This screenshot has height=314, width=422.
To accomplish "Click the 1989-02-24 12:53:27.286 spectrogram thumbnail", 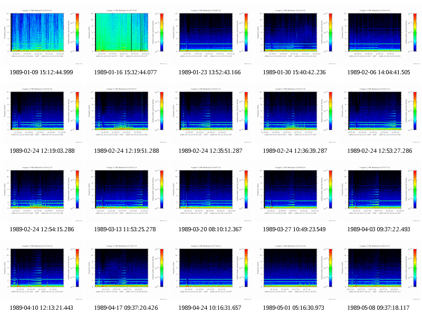I will 379,114.
